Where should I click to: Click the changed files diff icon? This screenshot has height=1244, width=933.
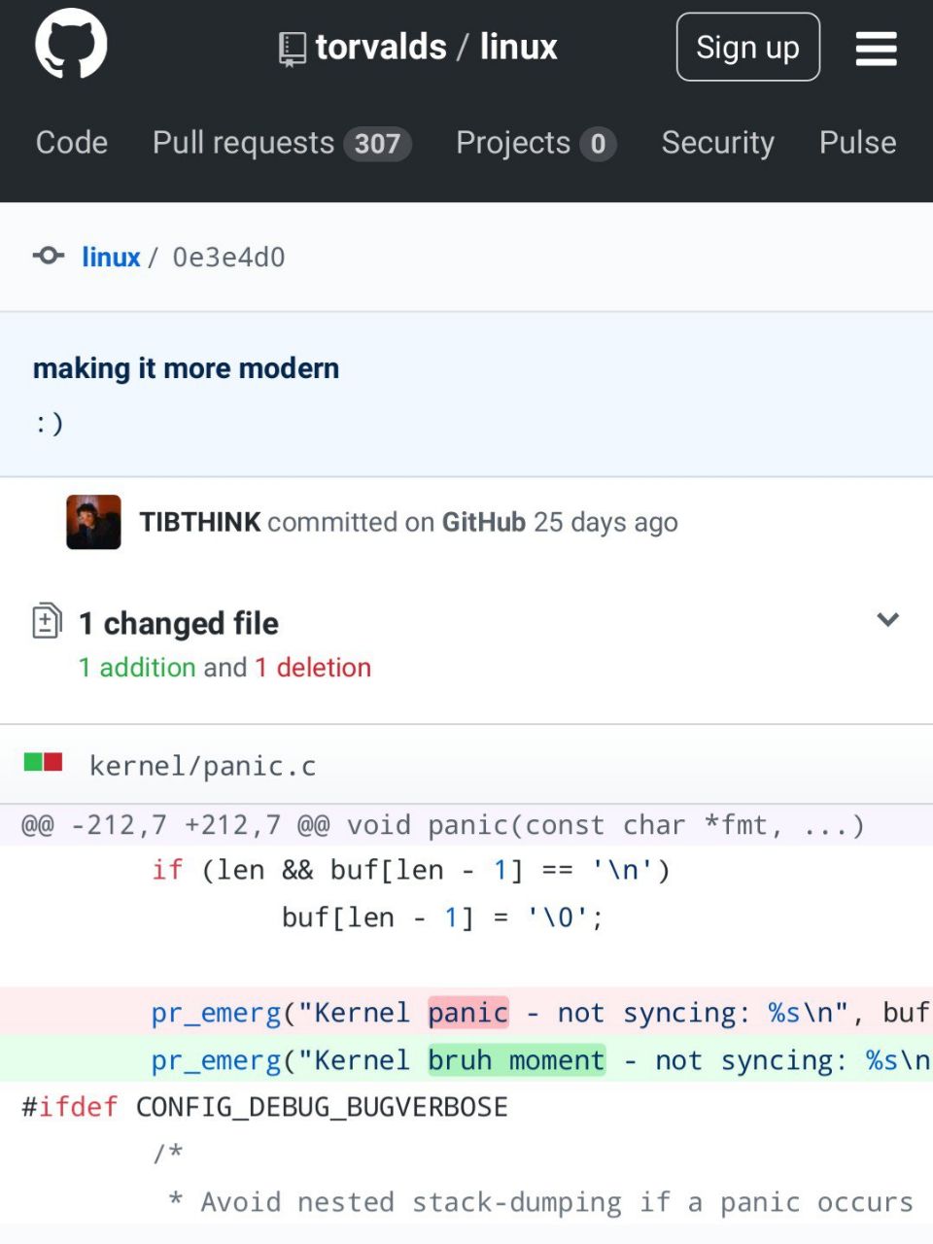[47, 621]
